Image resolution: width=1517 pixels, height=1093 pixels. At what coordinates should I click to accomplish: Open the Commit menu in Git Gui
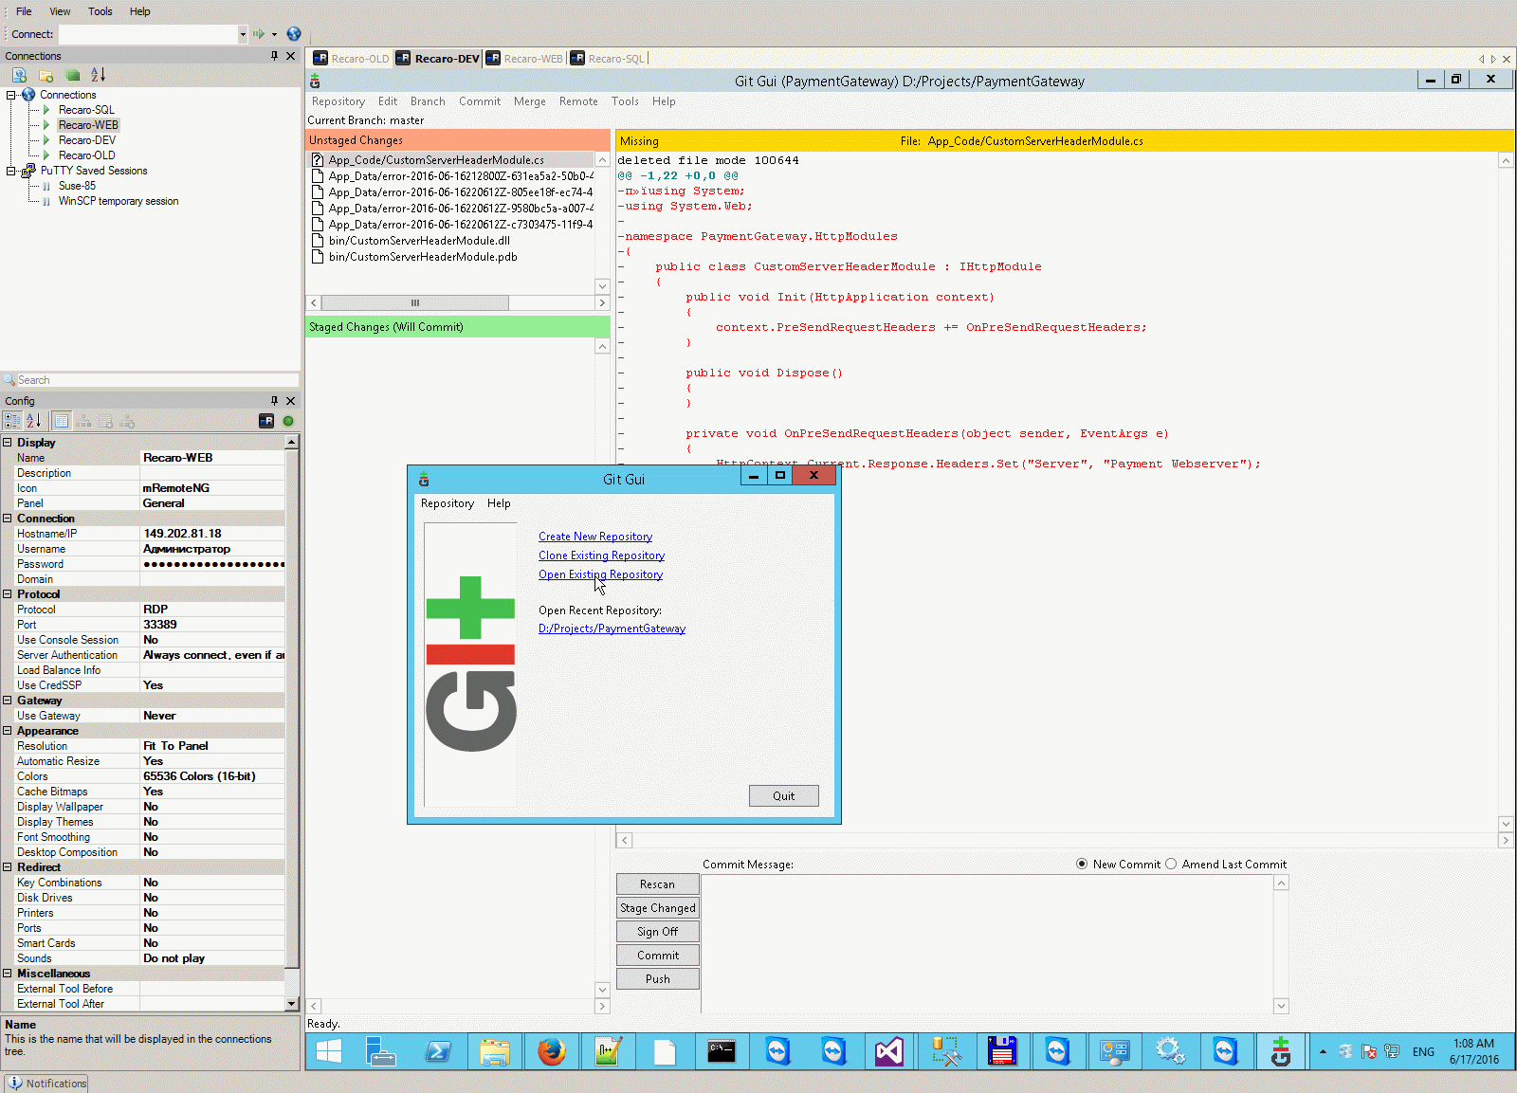click(480, 101)
